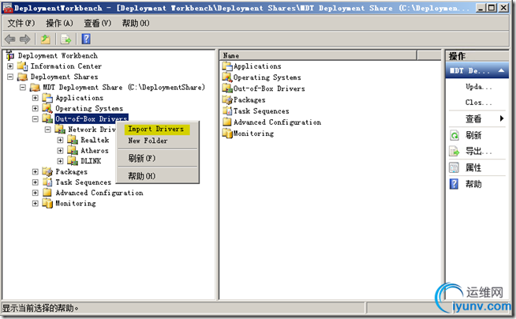Screen dimensions: 516x319
Task: Click the DLINK driver folder icon
Action: point(73,161)
